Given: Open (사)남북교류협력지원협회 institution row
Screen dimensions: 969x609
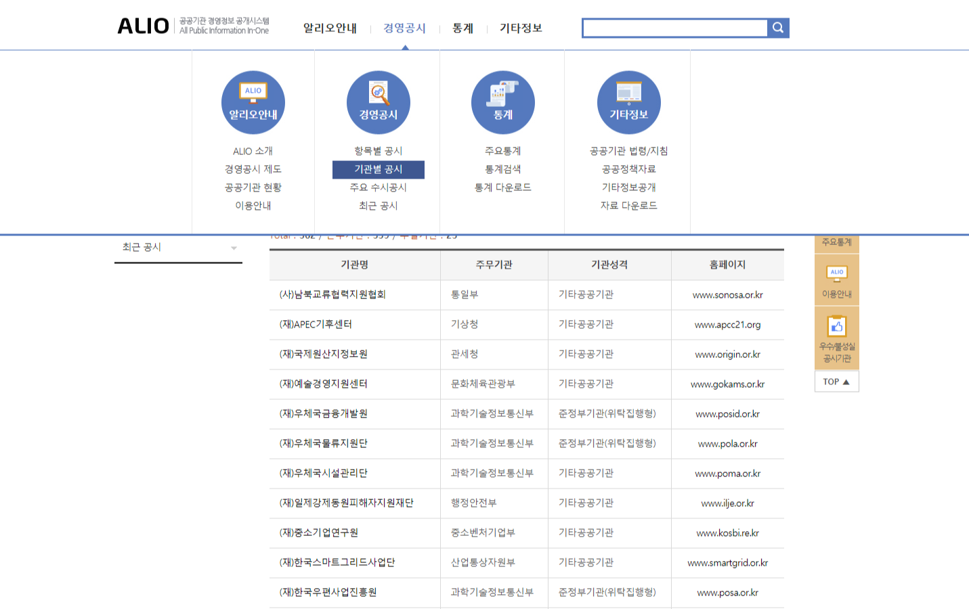Looking at the screenshot, I should 332,295.
